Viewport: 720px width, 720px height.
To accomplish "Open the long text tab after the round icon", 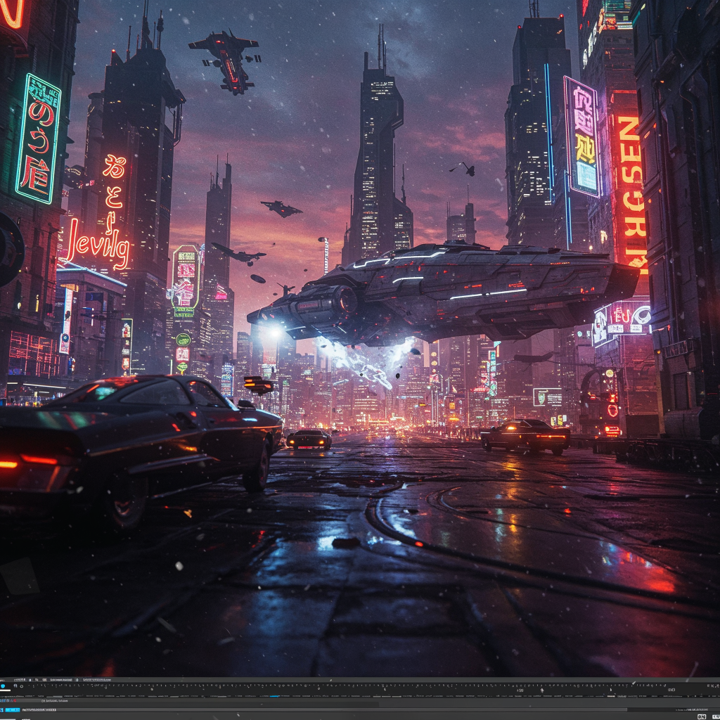I will (x=97, y=680).
